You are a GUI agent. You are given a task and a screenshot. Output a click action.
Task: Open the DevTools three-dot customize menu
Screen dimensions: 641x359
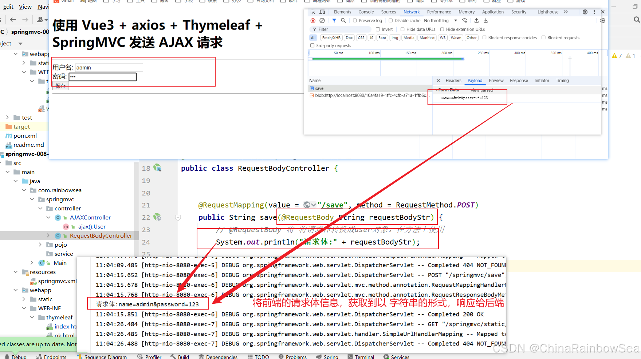pos(594,12)
